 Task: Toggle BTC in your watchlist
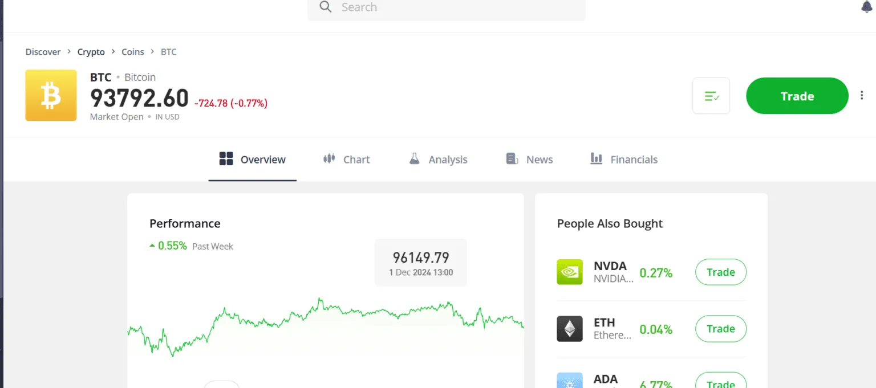[x=711, y=96]
